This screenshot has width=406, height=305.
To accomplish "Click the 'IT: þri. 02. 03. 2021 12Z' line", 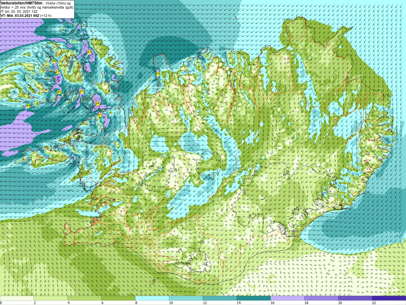I will coord(19,11).
